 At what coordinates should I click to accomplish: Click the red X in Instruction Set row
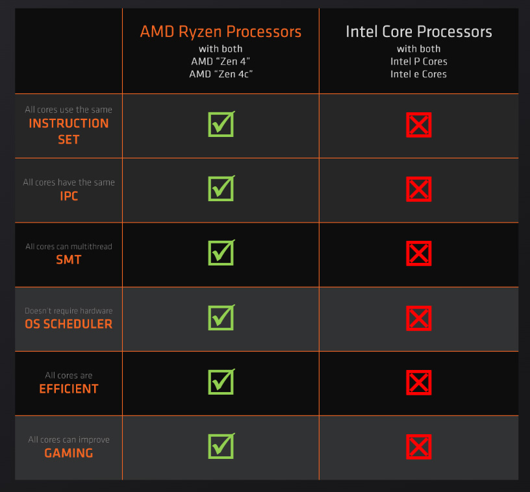point(418,125)
